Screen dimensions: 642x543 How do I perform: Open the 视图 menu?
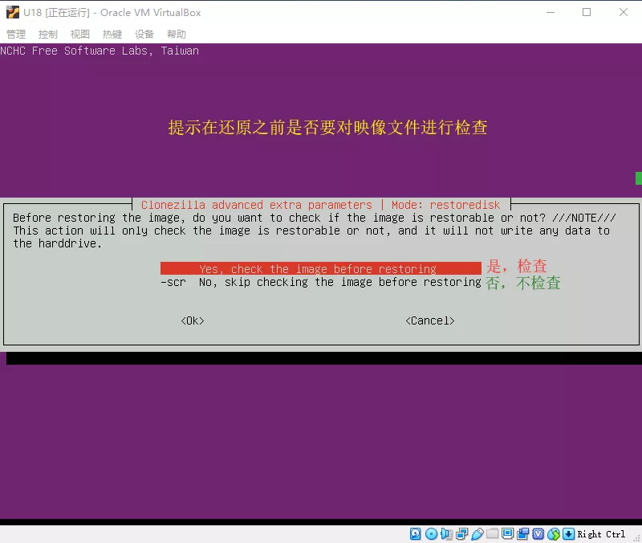tap(79, 34)
